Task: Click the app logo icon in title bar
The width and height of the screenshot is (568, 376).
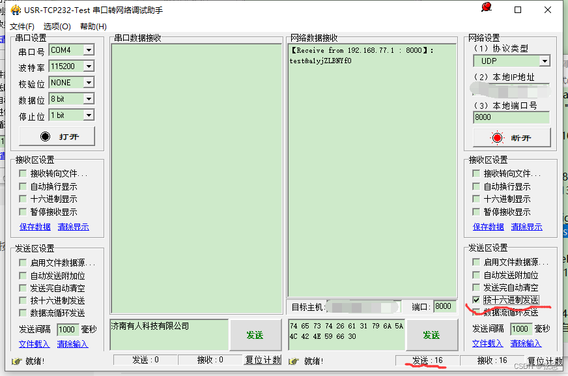Action: click(x=16, y=10)
